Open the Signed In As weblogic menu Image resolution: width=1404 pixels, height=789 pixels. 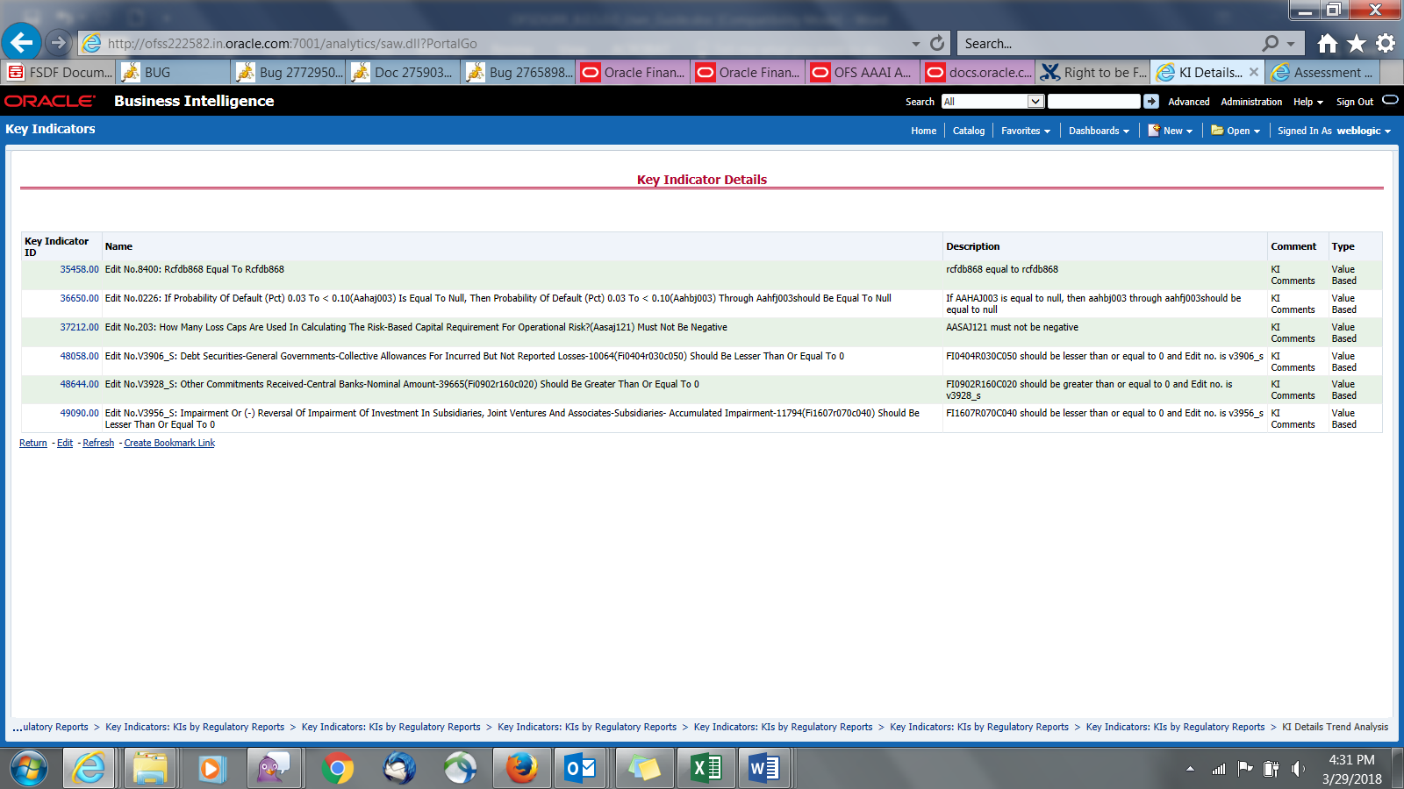coord(1334,131)
